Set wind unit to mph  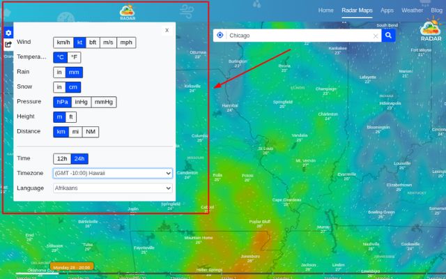pos(126,43)
